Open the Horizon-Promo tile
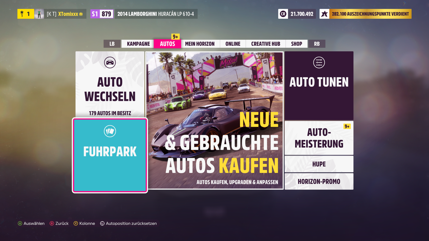The width and height of the screenshot is (429, 241). point(319,182)
